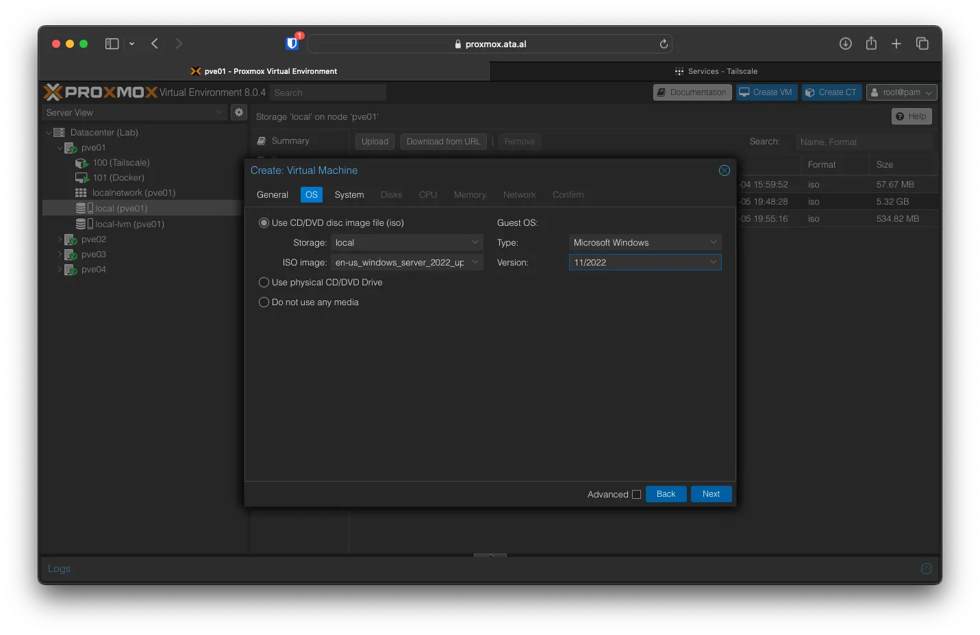This screenshot has width=980, height=635.
Task: Click the Back button
Action: pos(666,494)
